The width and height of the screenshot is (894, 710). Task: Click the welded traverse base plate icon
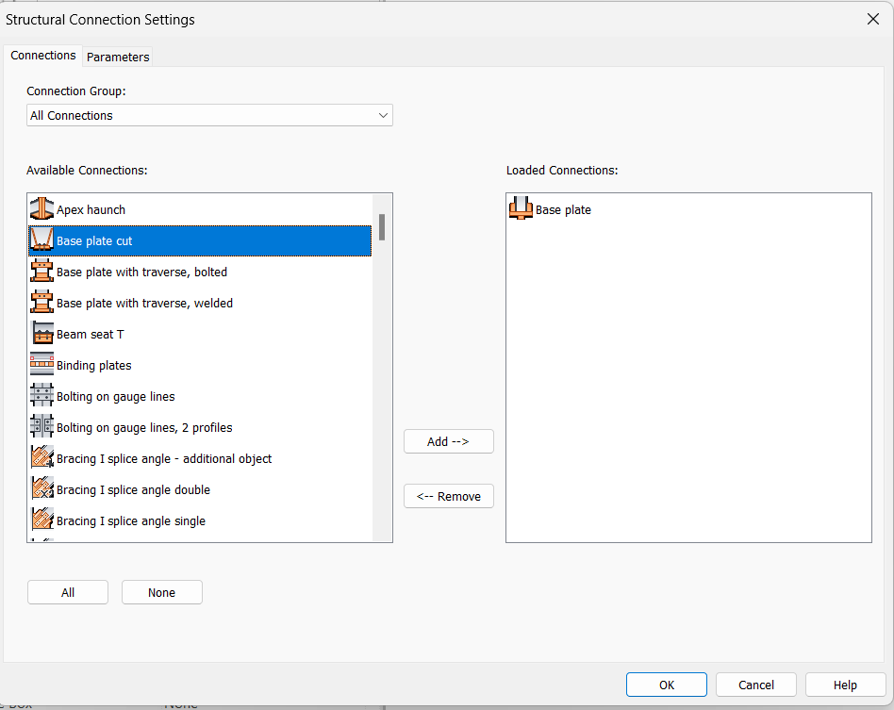pyautogui.click(x=41, y=303)
